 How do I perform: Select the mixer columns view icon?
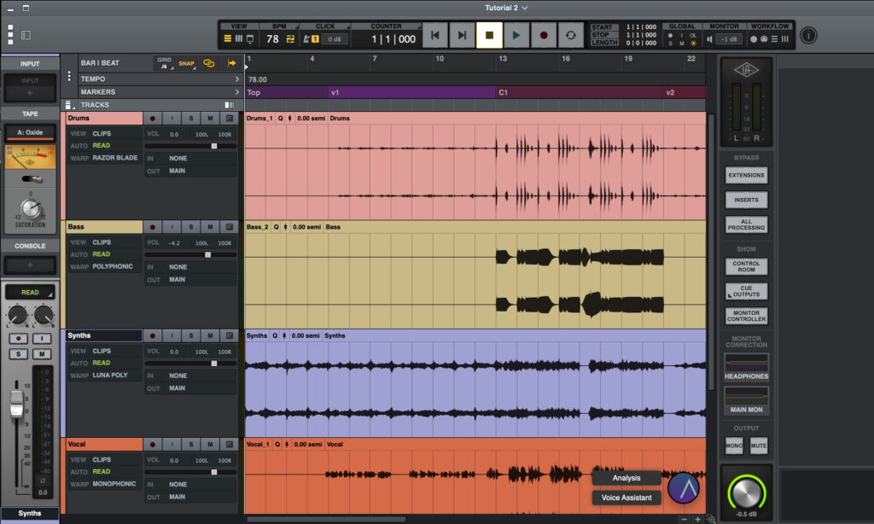click(x=239, y=39)
